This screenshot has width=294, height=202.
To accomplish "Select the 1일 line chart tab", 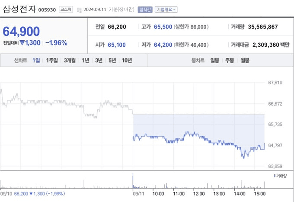I will tap(36, 61).
